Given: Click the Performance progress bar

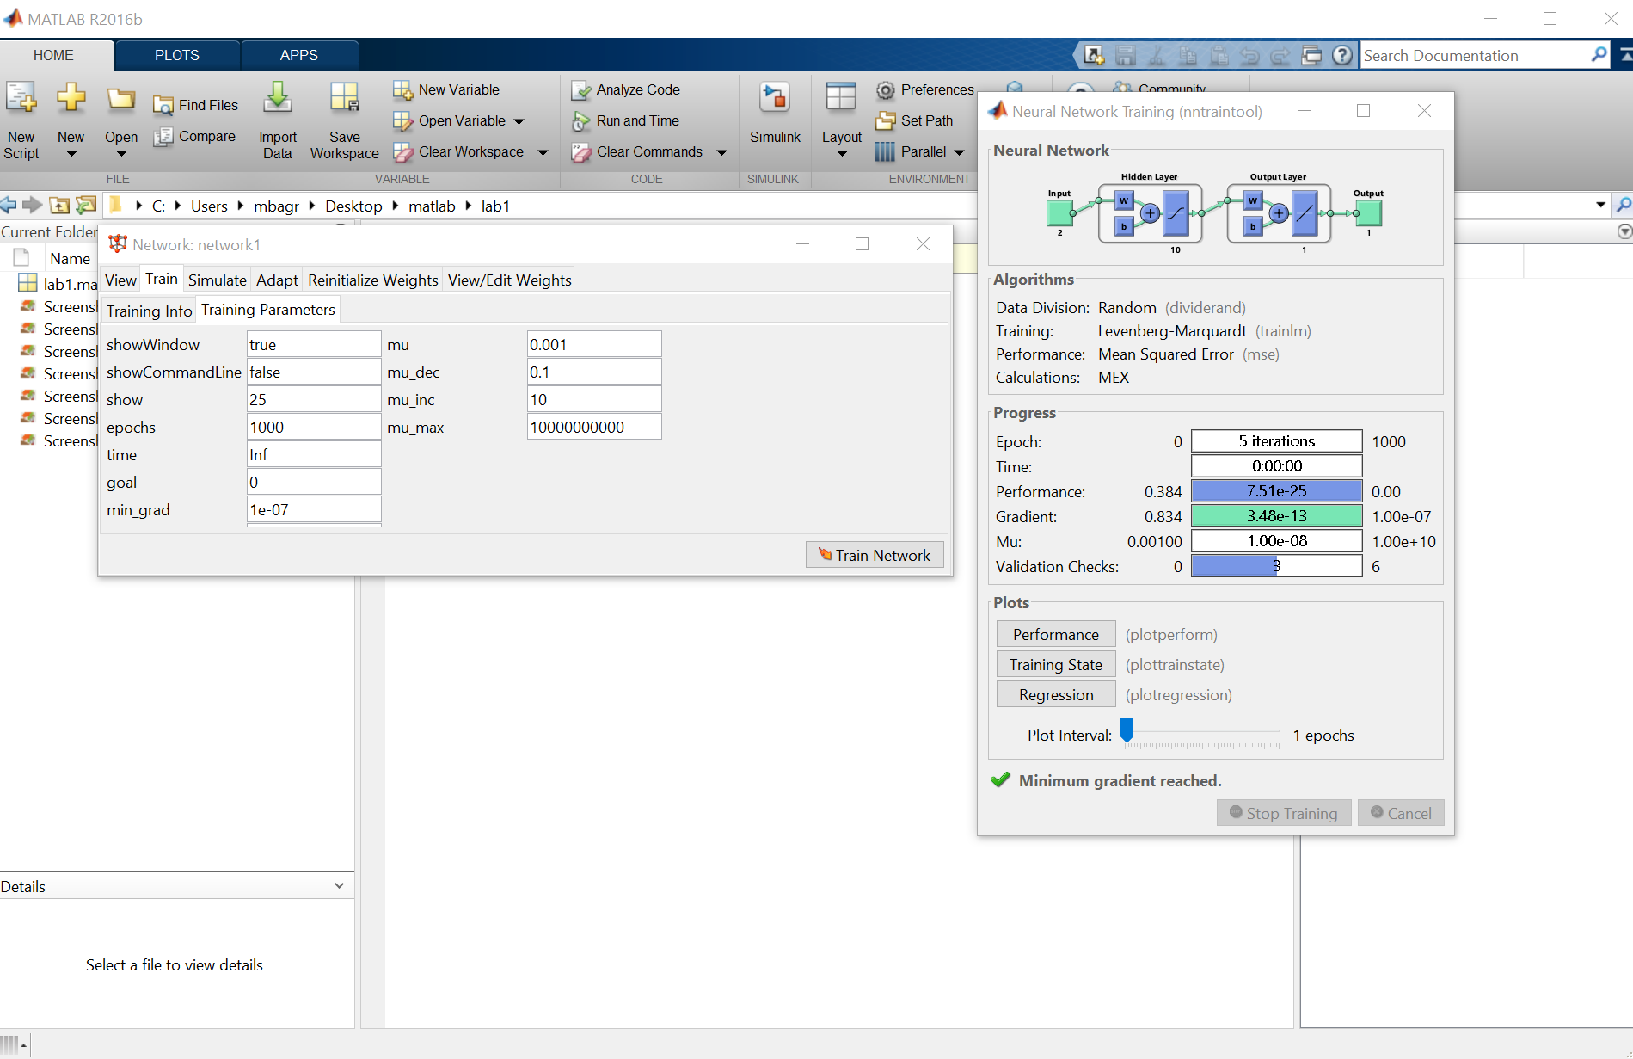Looking at the screenshot, I should [x=1276, y=490].
